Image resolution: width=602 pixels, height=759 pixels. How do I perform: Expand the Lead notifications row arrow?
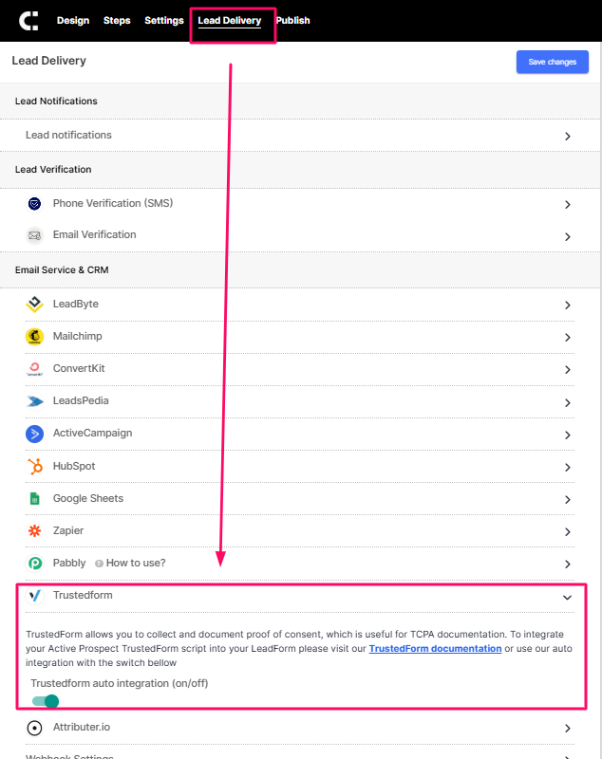pyautogui.click(x=568, y=137)
